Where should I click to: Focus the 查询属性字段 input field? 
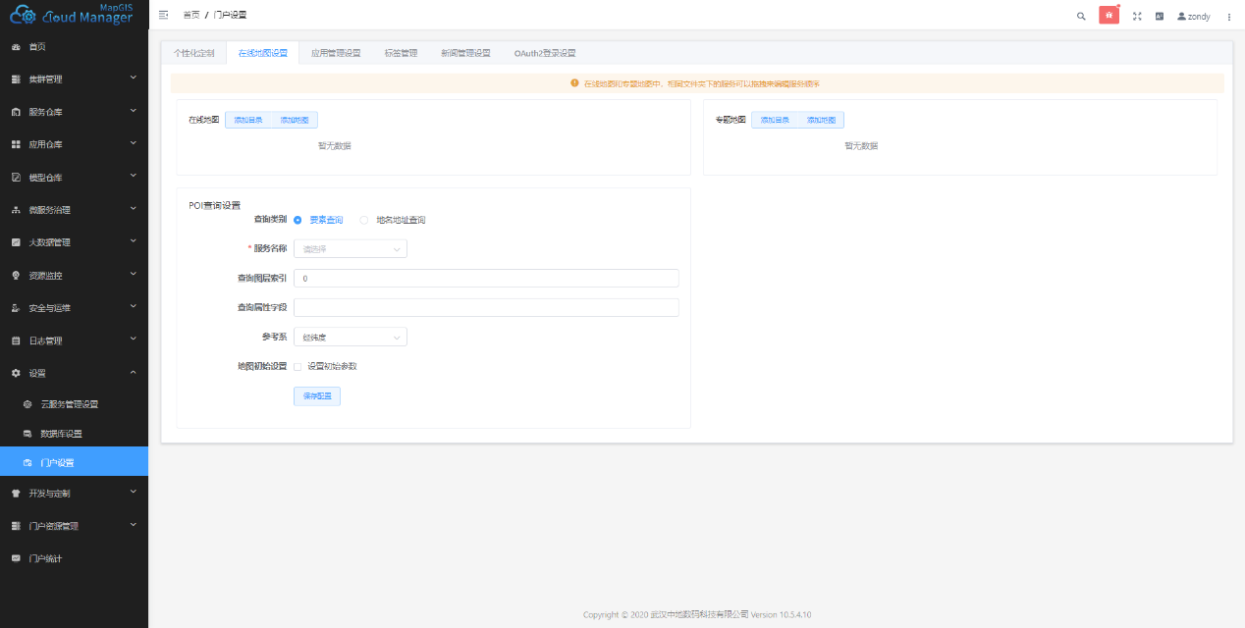(486, 308)
